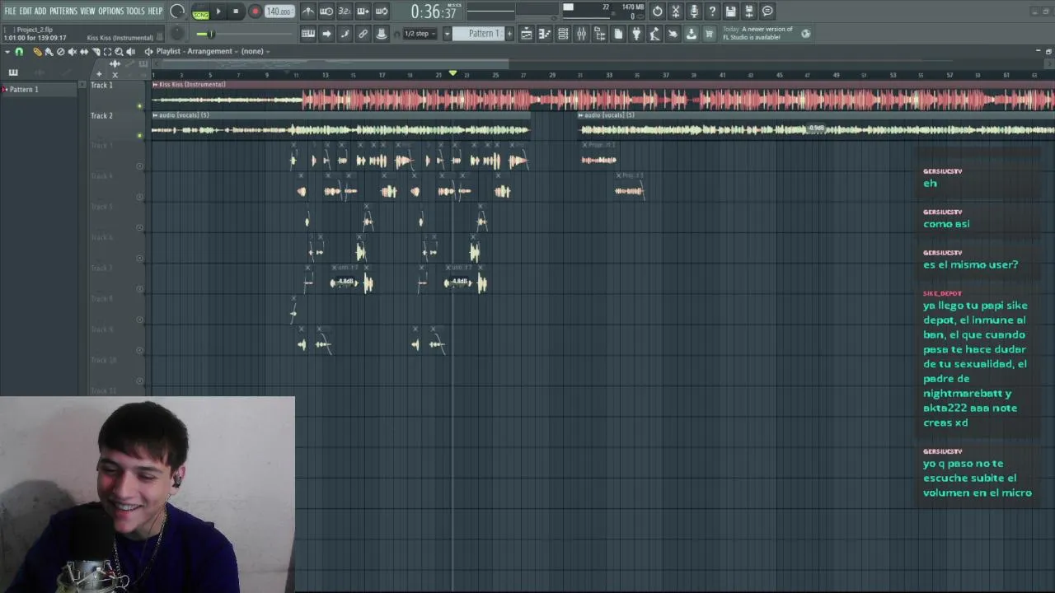Select the Delete tool in Playlist

pyautogui.click(x=60, y=52)
